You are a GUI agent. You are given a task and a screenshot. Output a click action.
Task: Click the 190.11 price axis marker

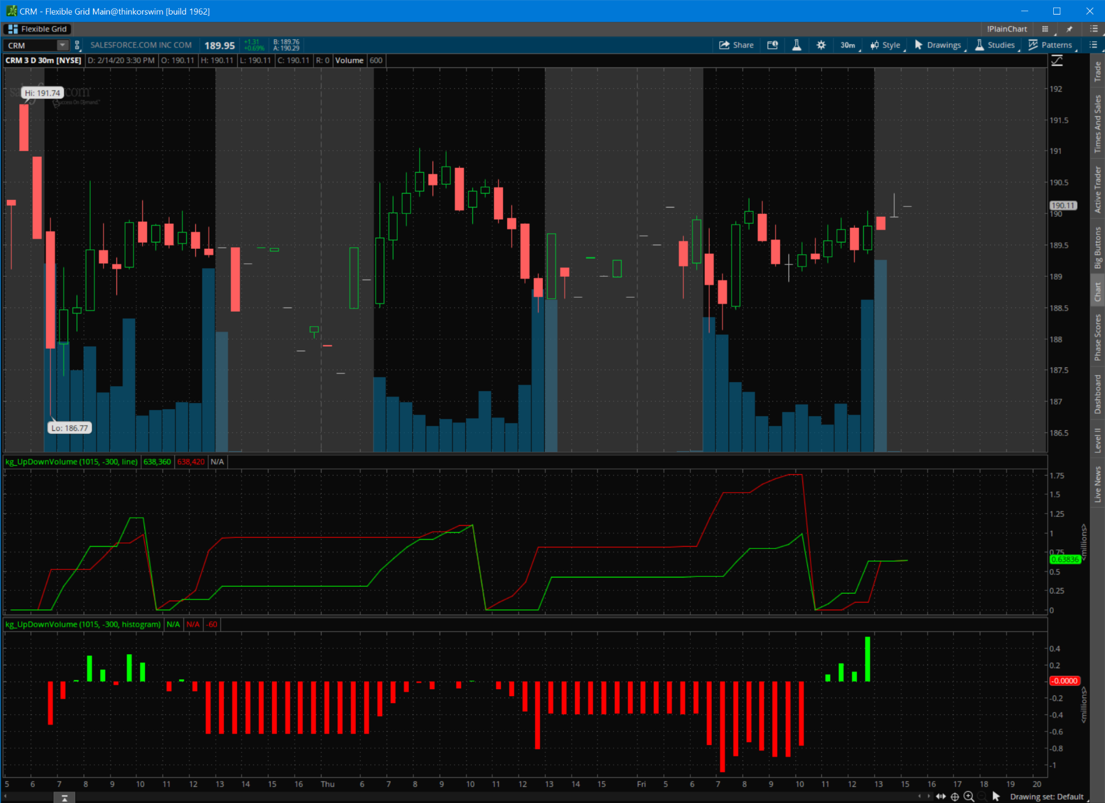(x=1063, y=205)
